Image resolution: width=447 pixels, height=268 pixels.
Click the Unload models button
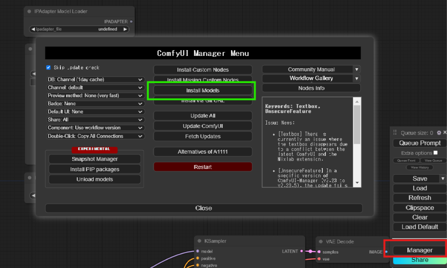point(95,179)
